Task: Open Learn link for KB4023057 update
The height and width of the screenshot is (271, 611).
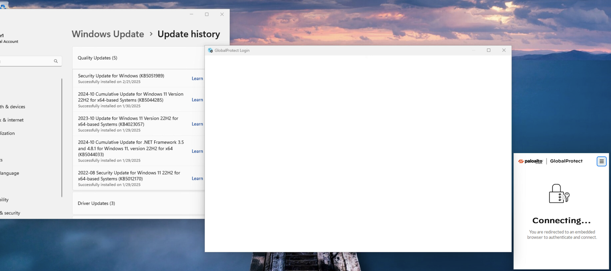Action: click(x=197, y=124)
